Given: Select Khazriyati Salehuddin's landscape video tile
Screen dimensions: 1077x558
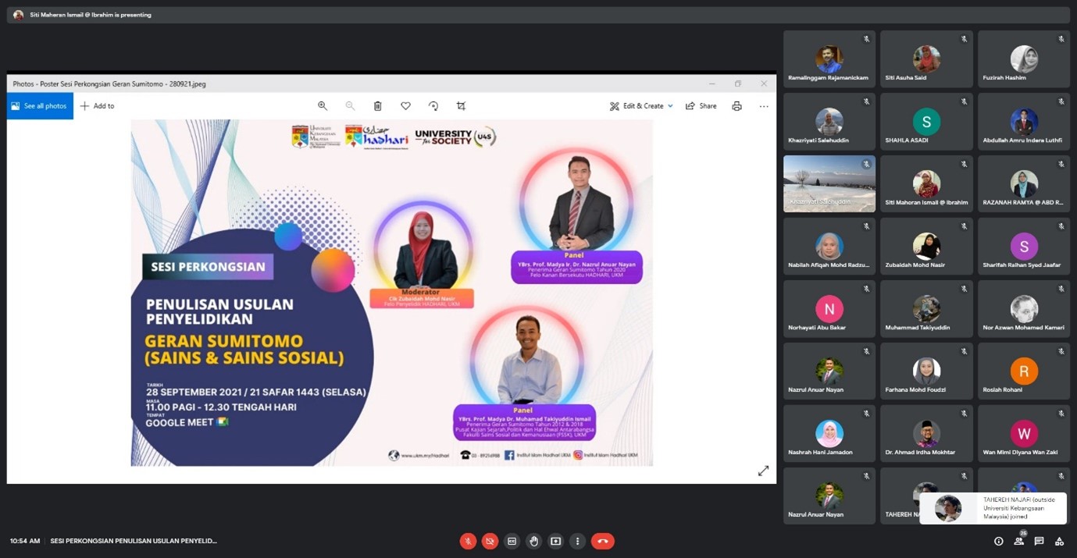Looking at the screenshot, I should pyautogui.click(x=829, y=183).
